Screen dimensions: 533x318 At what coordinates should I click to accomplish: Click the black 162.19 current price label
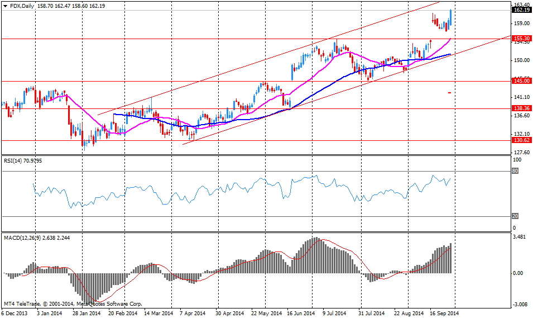point(521,10)
